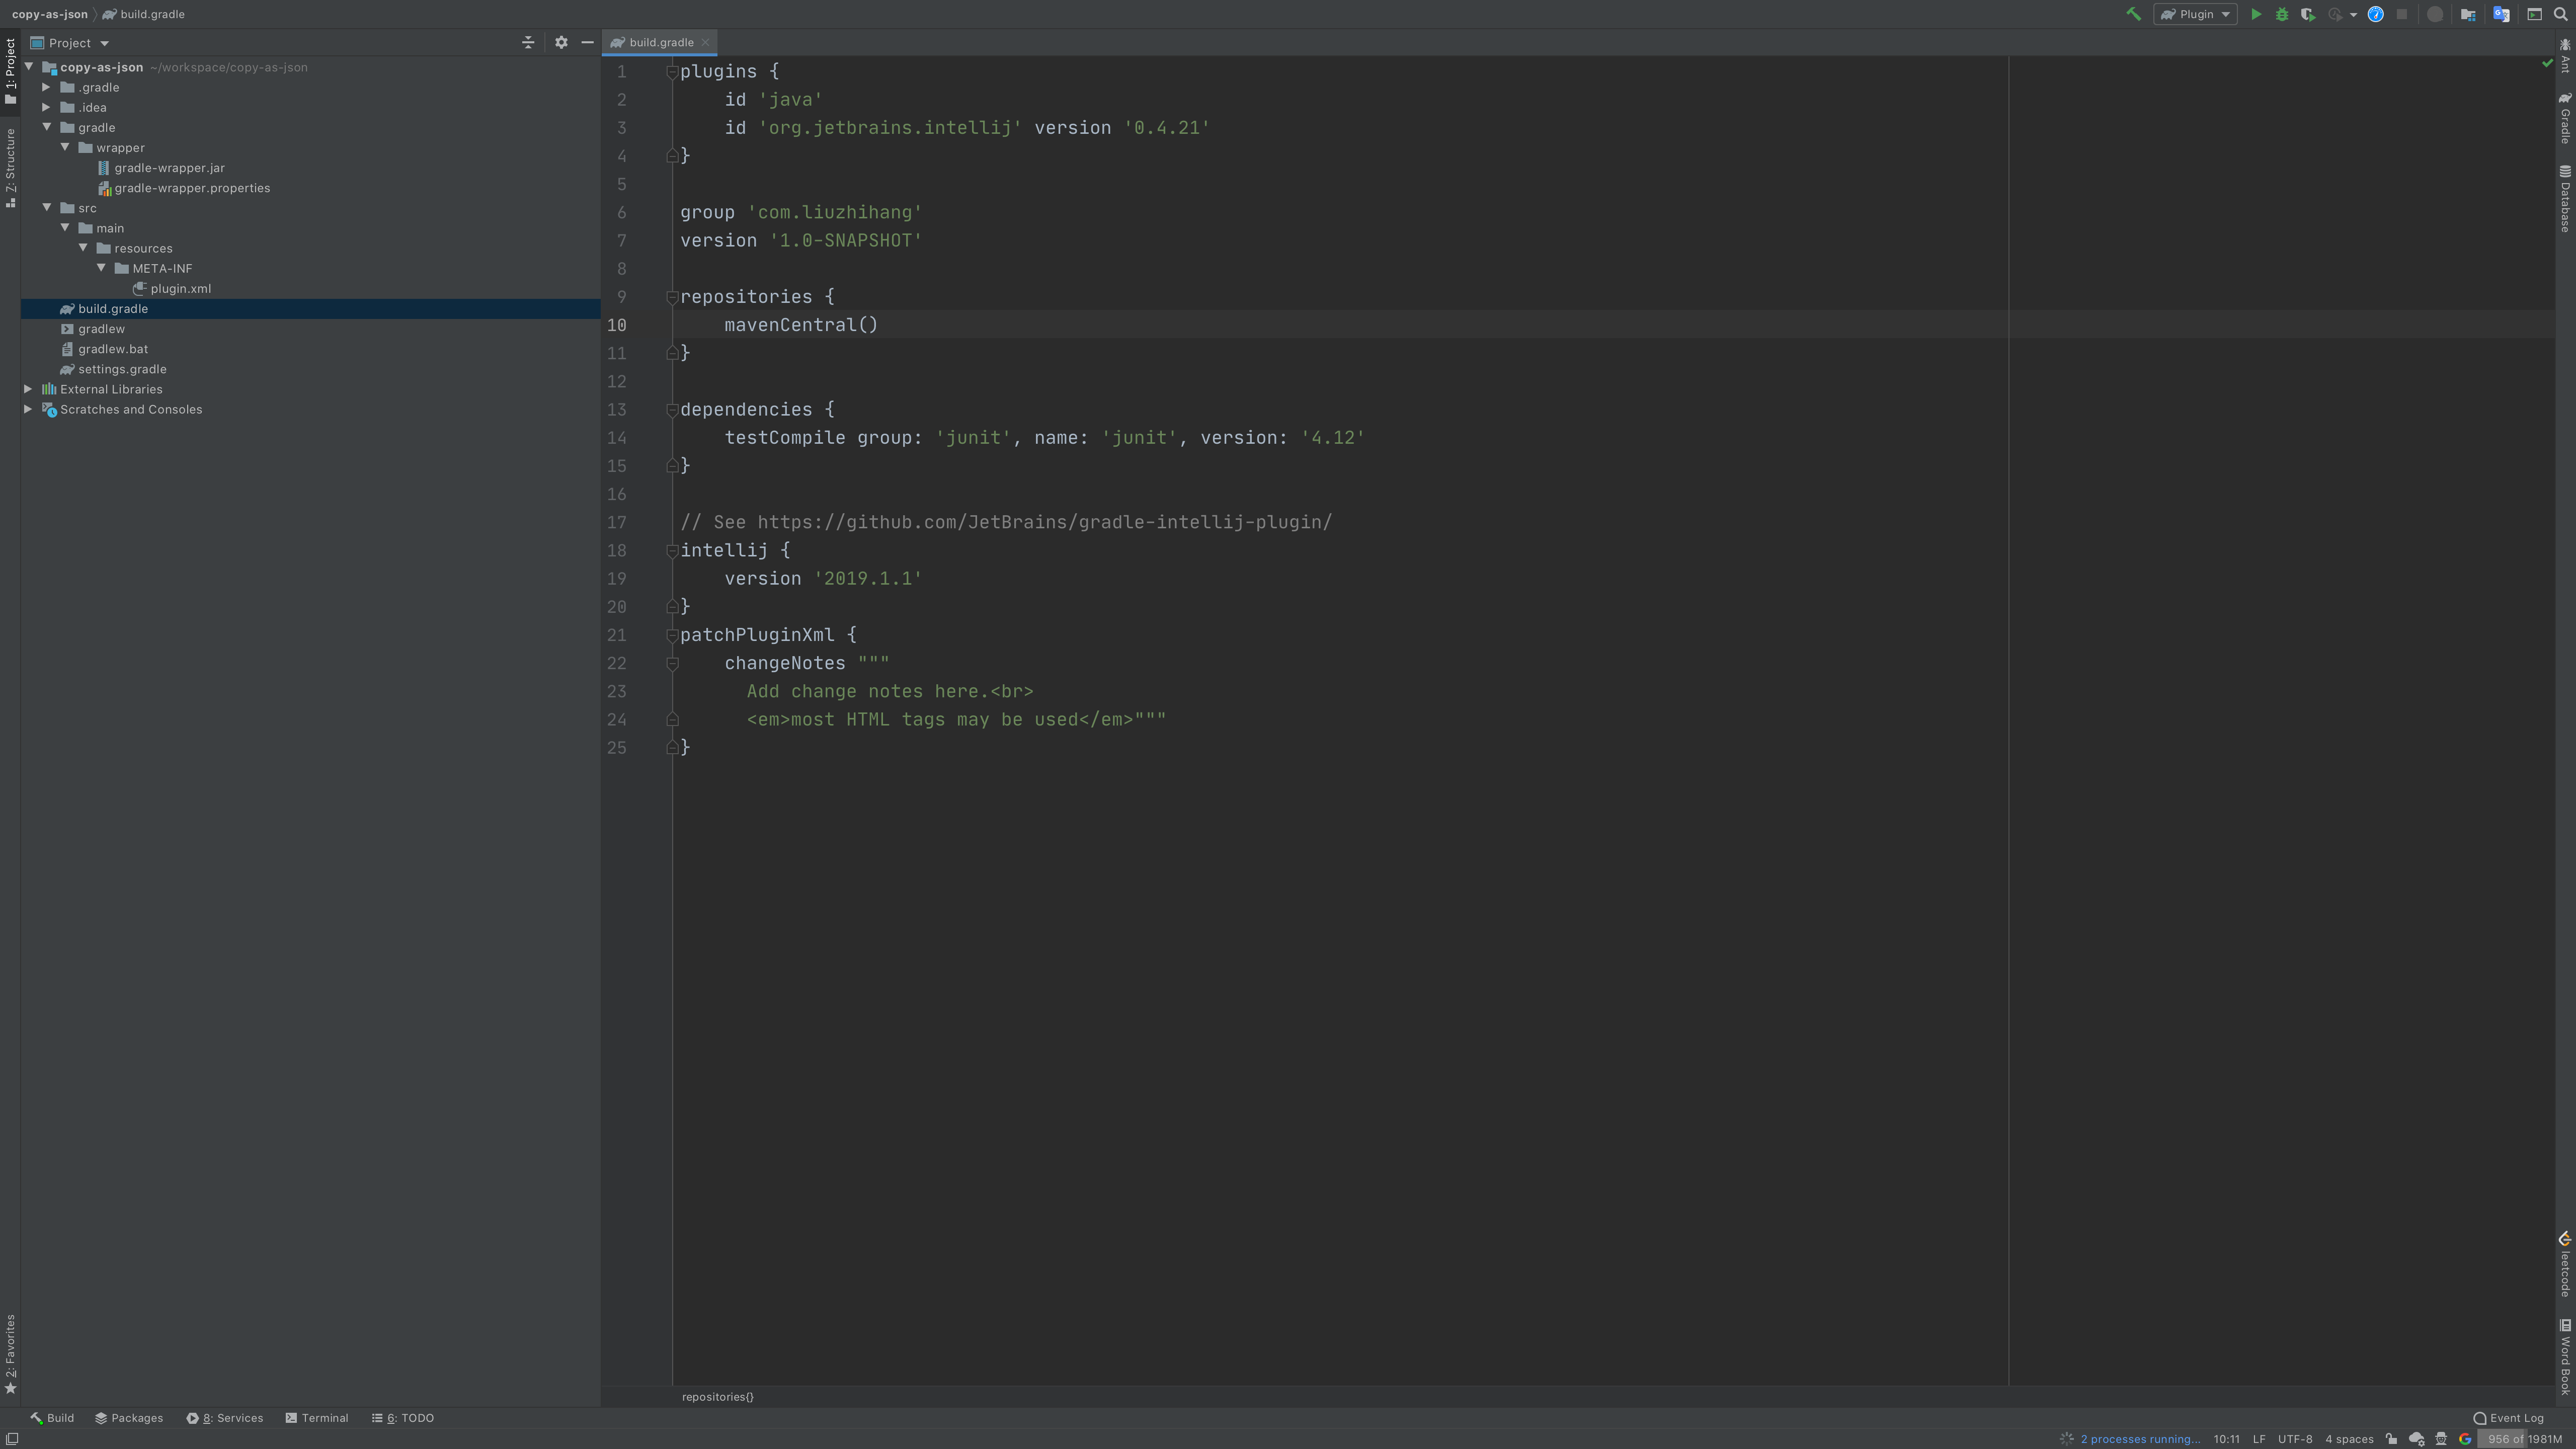The width and height of the screenshot is (2576, 1449).
Task: Open Project panel settings gear
Action: tap(561, 43)
